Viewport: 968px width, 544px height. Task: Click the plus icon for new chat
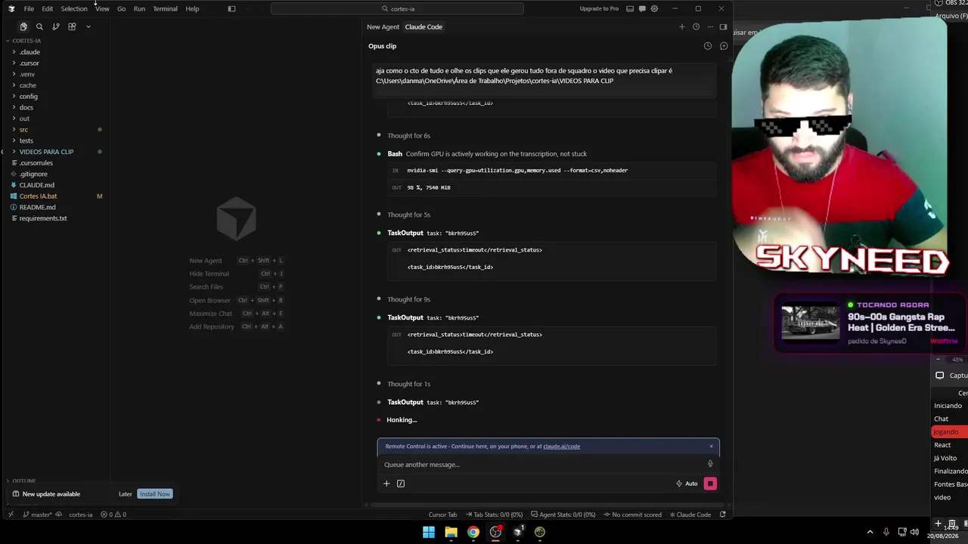click(681, 26)
